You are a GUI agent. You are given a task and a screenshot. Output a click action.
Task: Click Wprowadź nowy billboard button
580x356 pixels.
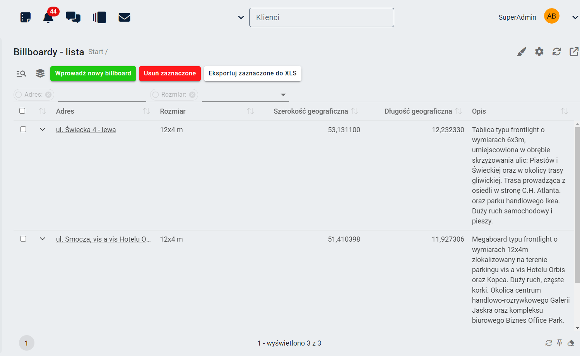(93, 73)
